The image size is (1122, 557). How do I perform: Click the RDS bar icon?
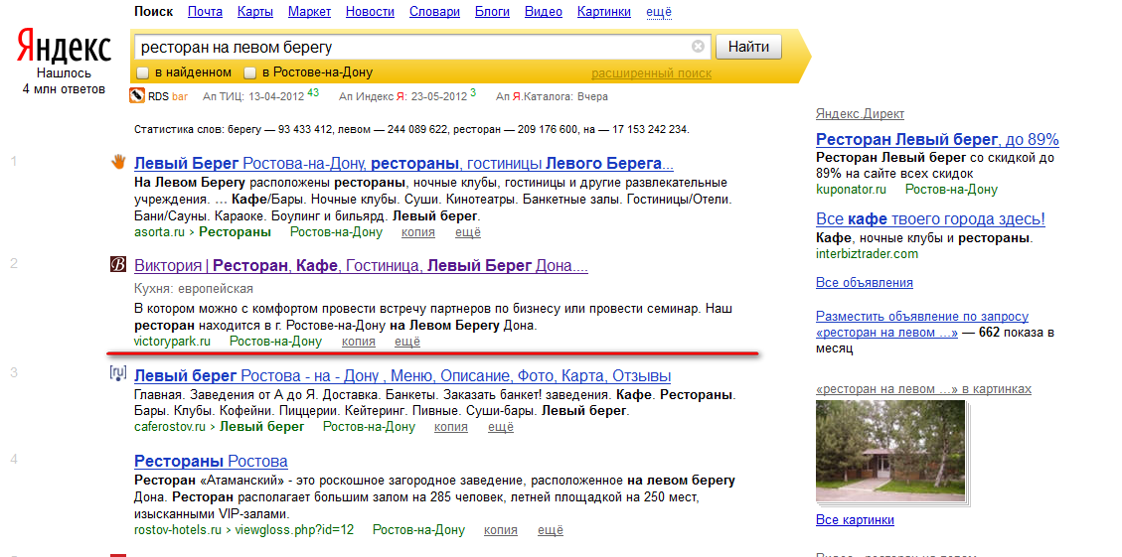pyautogui.click(x=137, y=96)
